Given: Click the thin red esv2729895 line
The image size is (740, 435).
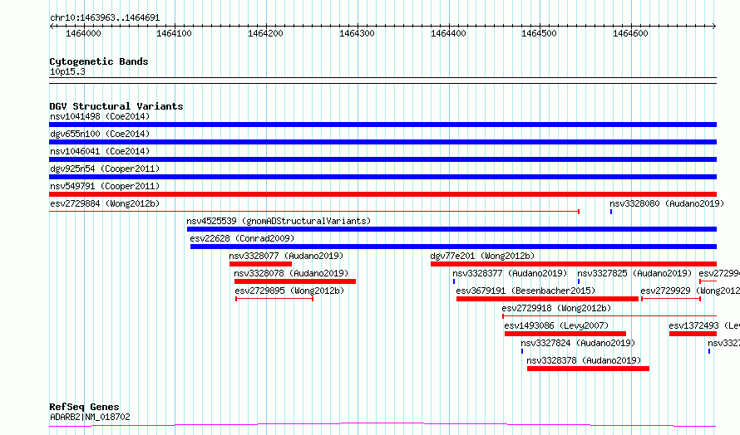Looking at the screenshot, I should click(274, 299).
